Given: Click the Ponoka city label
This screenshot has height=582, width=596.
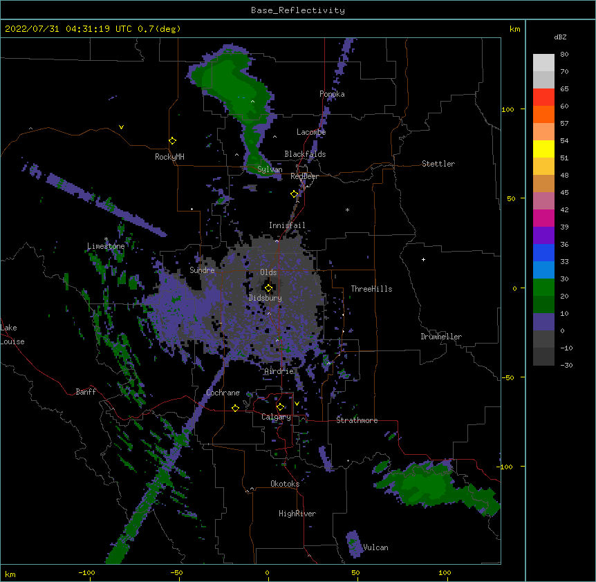Looking at the screenshot, I should point(332,94).
